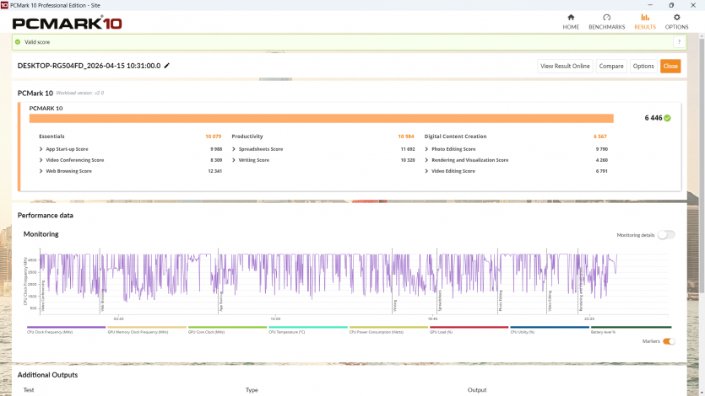Click the orange Close result button

[670, 66]
